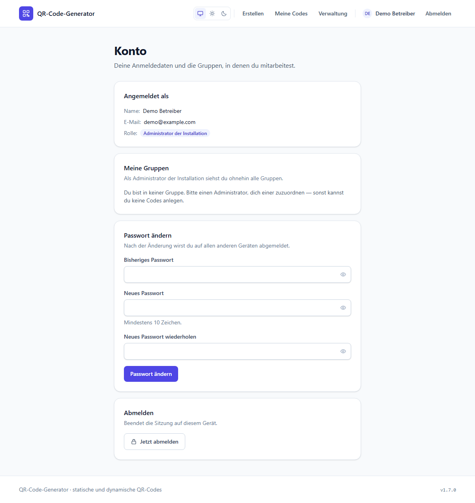Switch to light theme sun icon
Image resolution: width=475 pixels, height=503 pixels.
click(212, 13)
